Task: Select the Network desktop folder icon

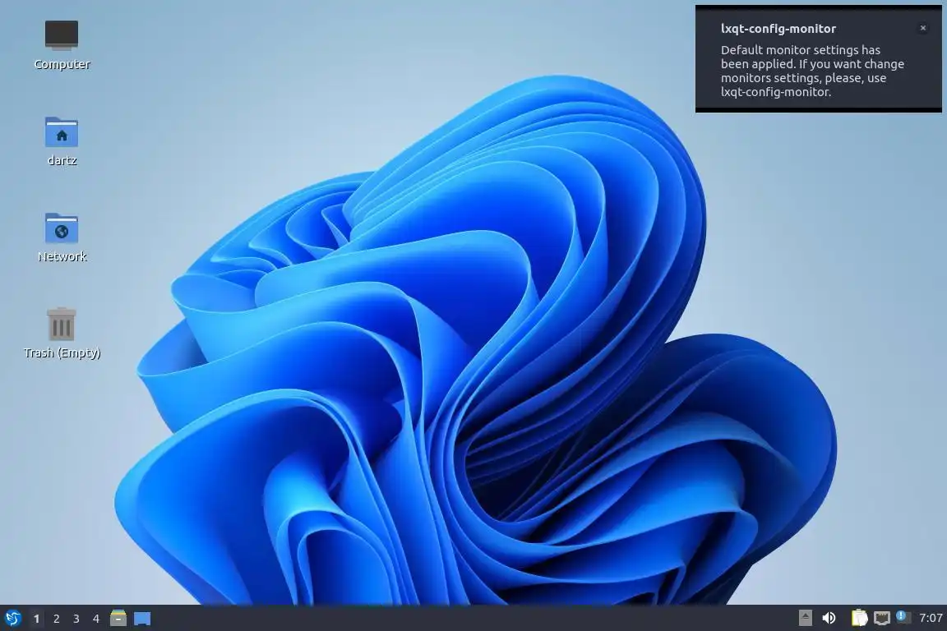Action: click(x=62, y=237)
